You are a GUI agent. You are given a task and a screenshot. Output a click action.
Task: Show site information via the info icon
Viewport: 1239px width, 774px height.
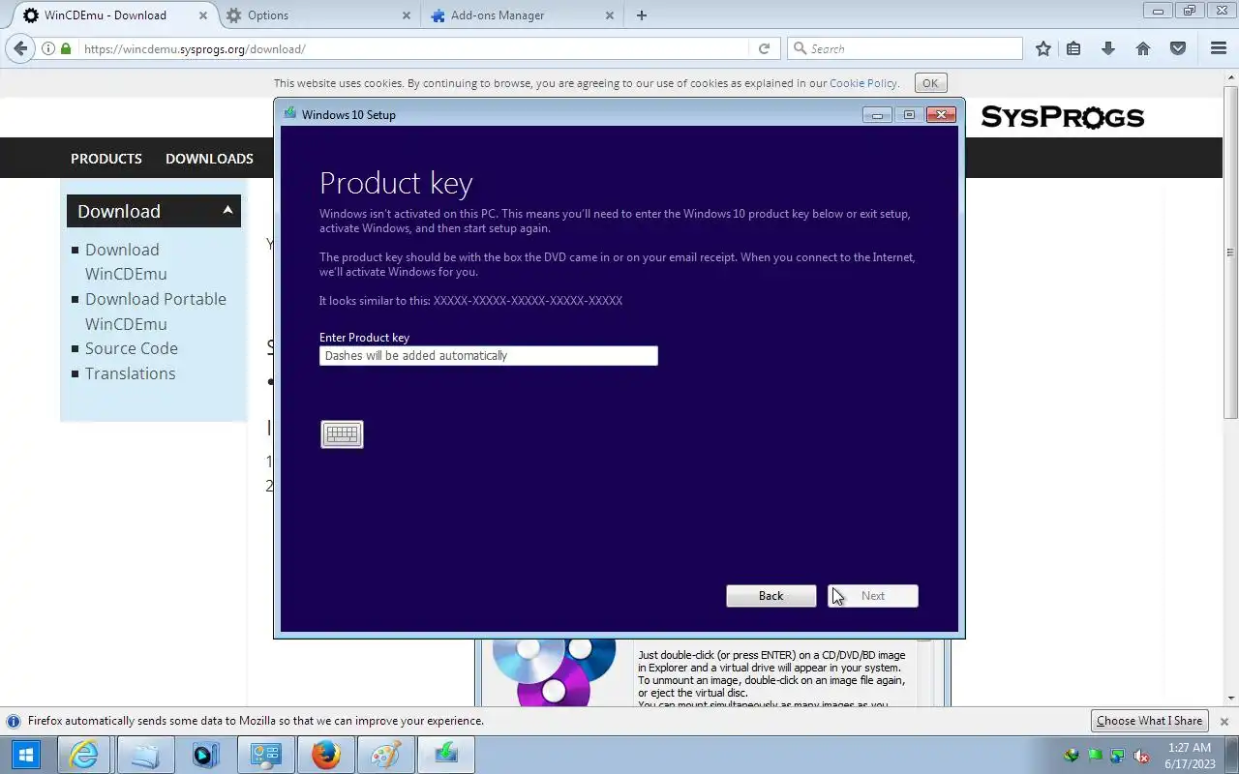click(x=47, y=48)
